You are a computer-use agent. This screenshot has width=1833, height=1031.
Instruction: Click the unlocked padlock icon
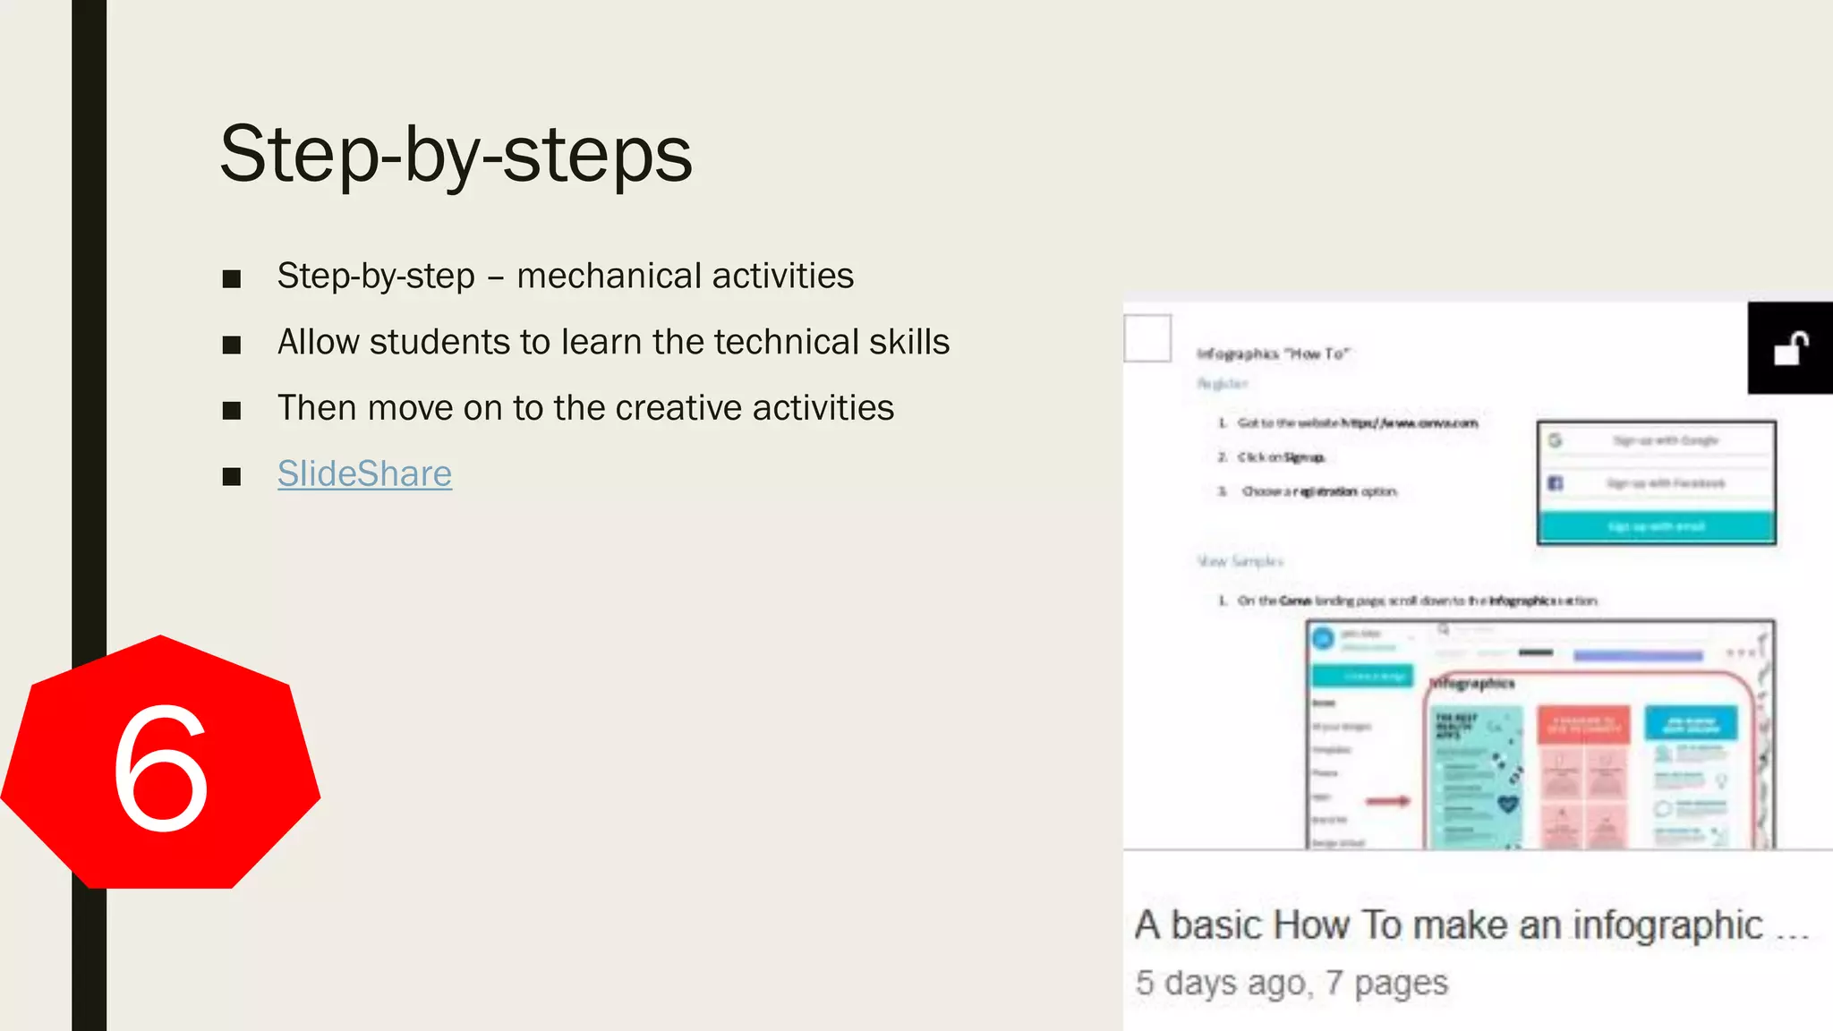pyautogui.click(x=1791, y=348)
